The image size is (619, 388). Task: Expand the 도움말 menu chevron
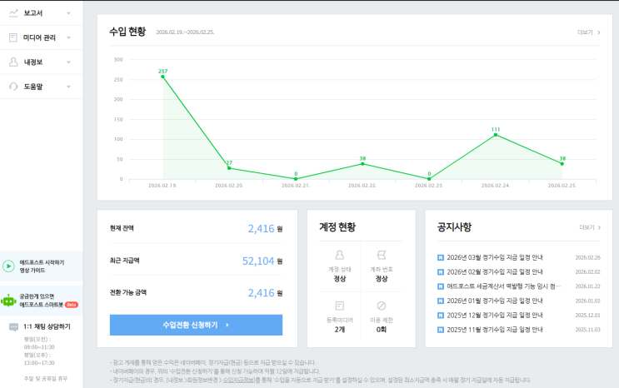pos(68,87)
